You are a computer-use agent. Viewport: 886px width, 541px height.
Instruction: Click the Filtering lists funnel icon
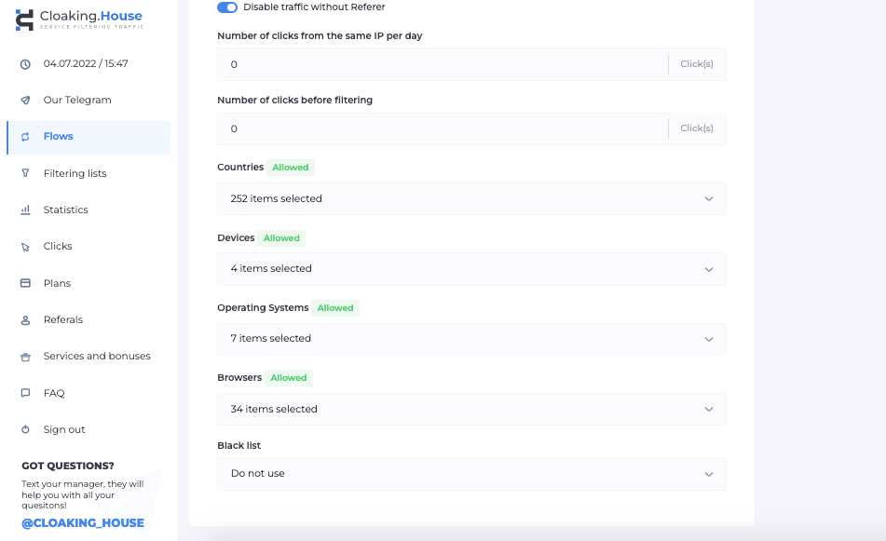[25, 173]
